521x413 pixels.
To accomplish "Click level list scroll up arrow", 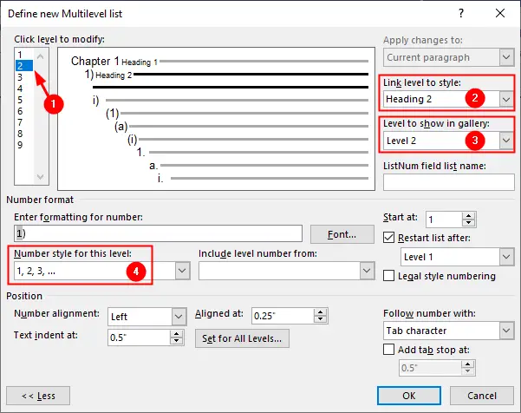I will pos(41,56).
